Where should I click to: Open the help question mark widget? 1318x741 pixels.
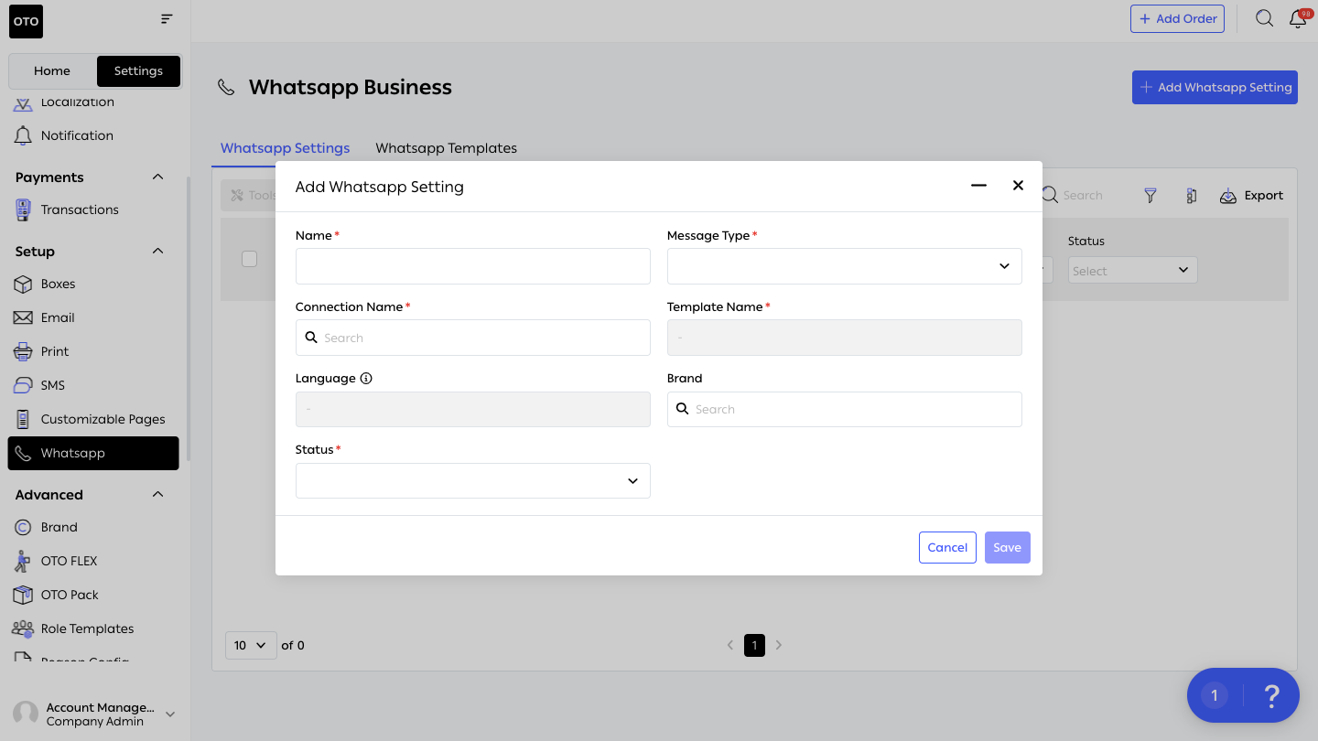click(1270, 696)
